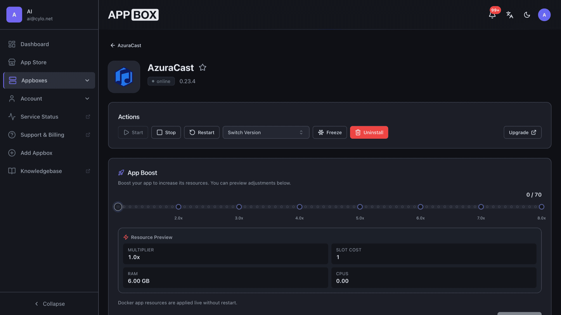The width and height of the screenshot is (561, 315).
Task: Click the Start button
Action: [x=133, y=132]
